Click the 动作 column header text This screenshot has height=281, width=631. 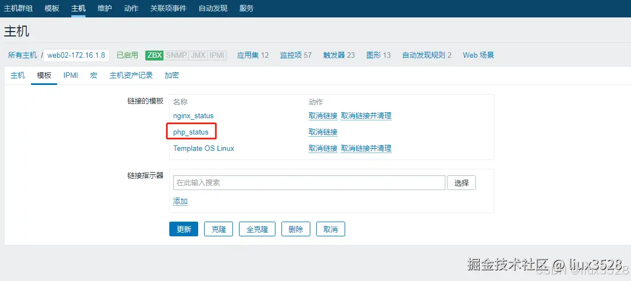[316, 102]
